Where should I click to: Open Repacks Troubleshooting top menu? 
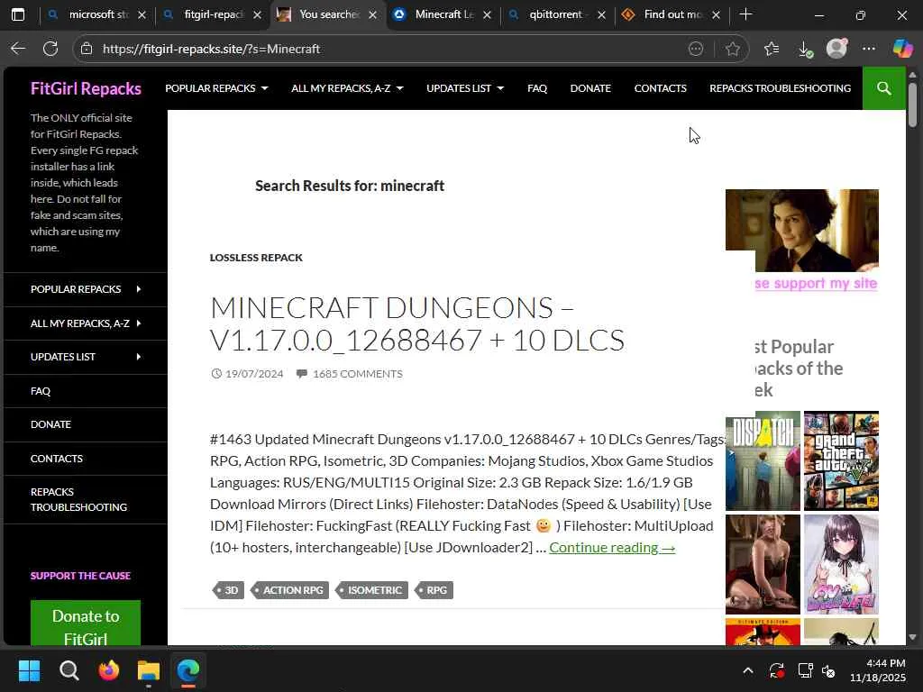tap(780, 88)
